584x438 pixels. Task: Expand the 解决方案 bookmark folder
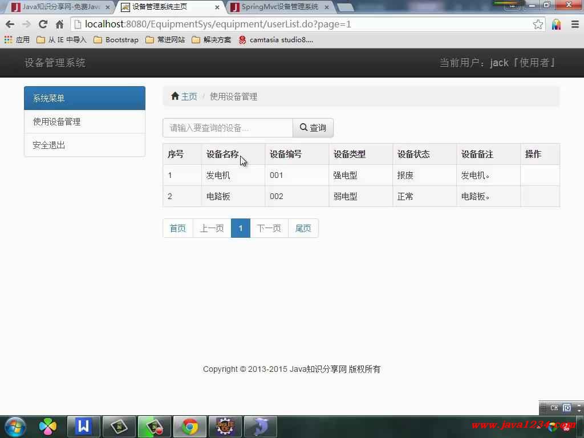[x=212, y=40]
